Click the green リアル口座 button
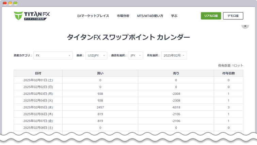 (x=211, y=16)
